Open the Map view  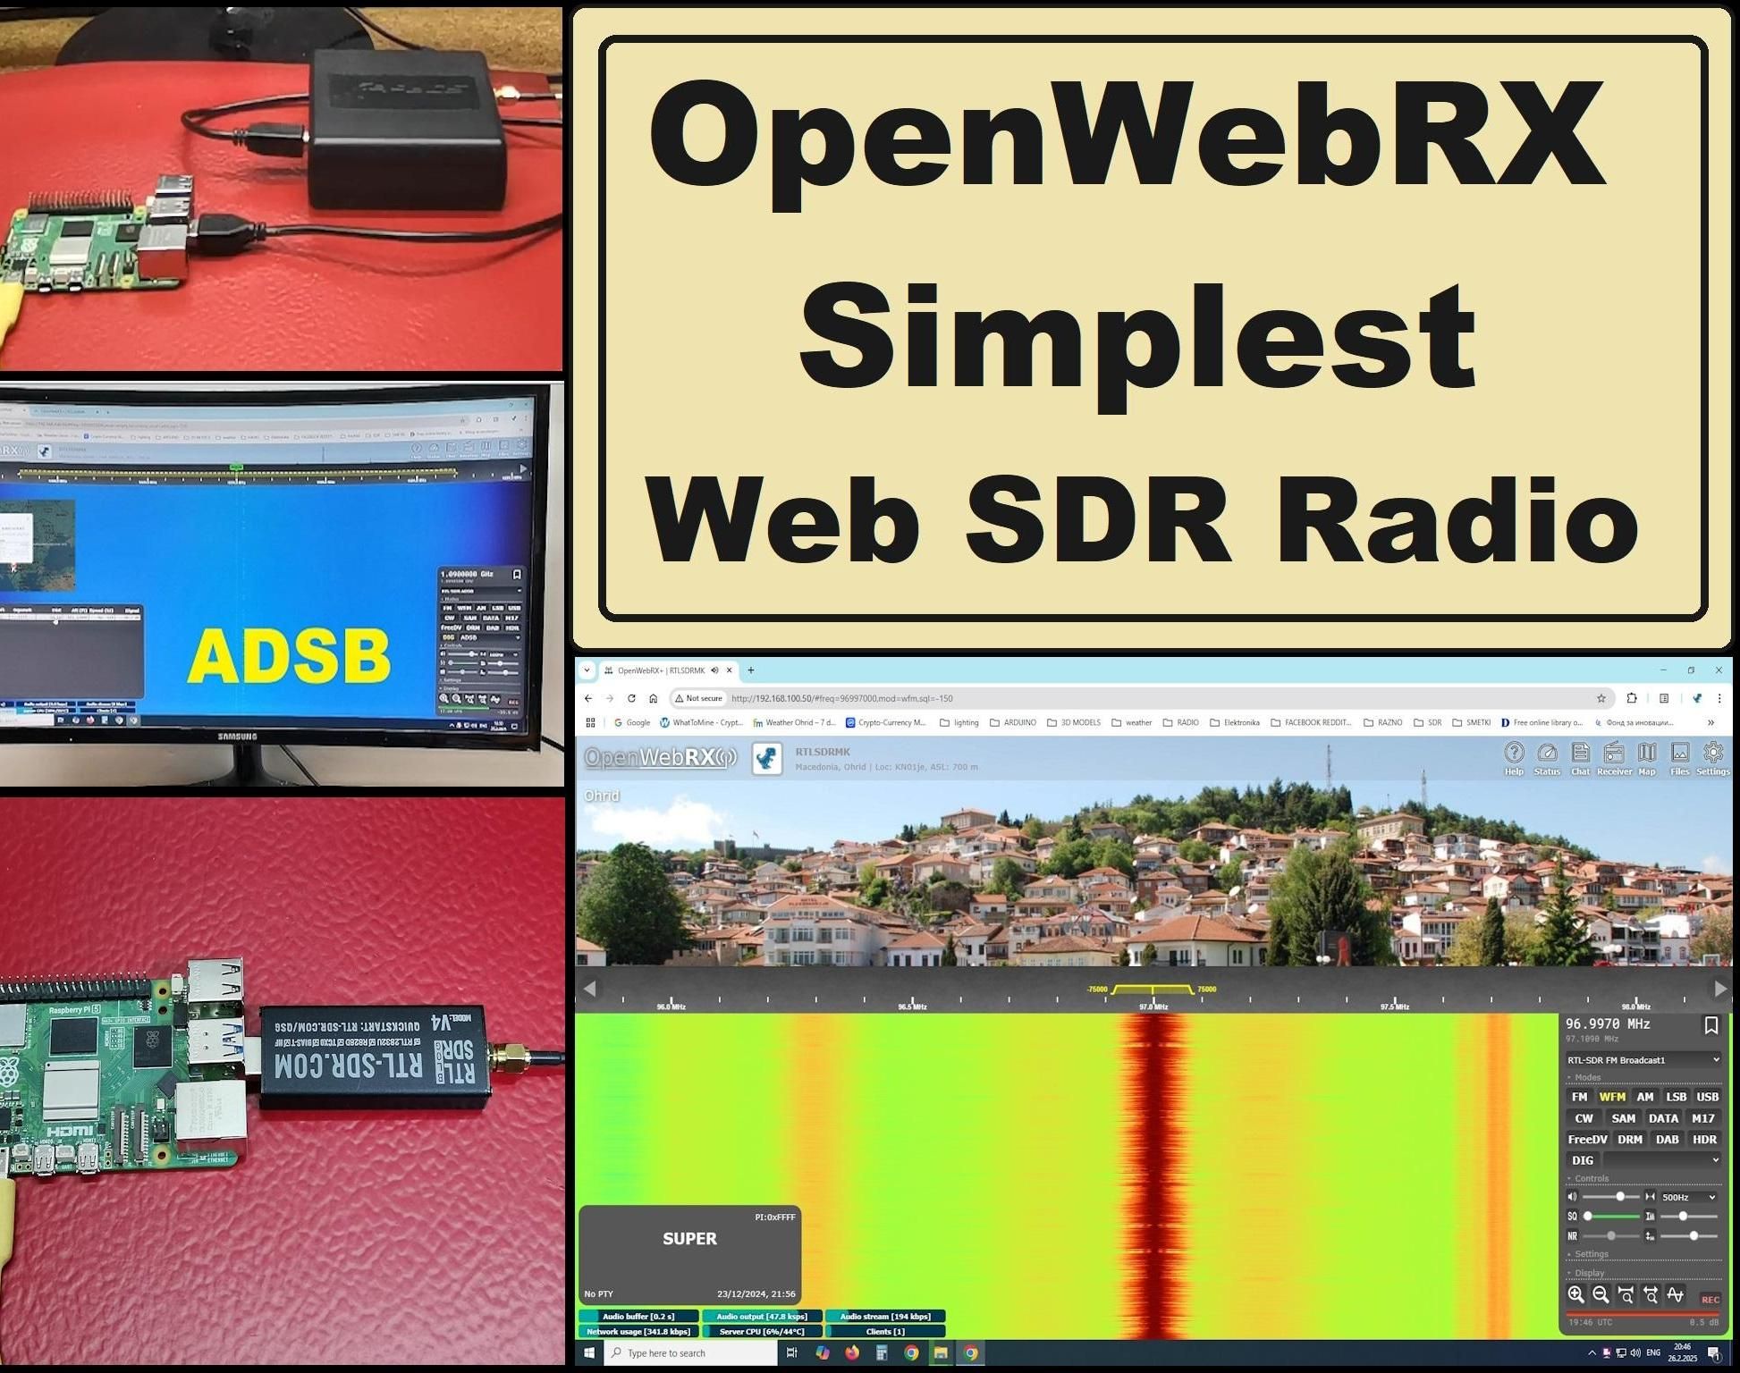coord(1648,754)
